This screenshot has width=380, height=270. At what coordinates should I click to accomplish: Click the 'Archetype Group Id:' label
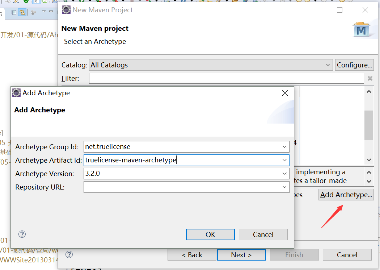[x=47, y=147]
